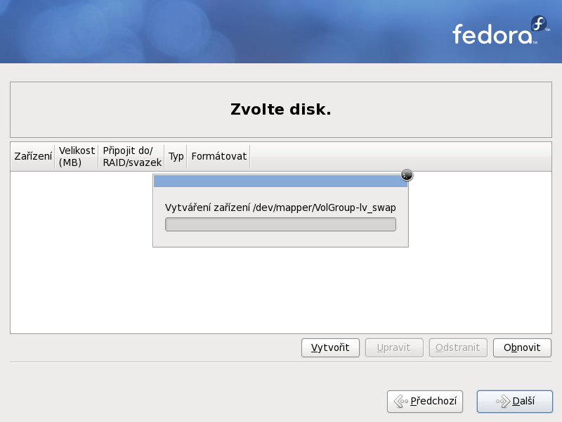Screen dimensions: 562x422
Task: Click the empty device list area
Action: (281, 287)
